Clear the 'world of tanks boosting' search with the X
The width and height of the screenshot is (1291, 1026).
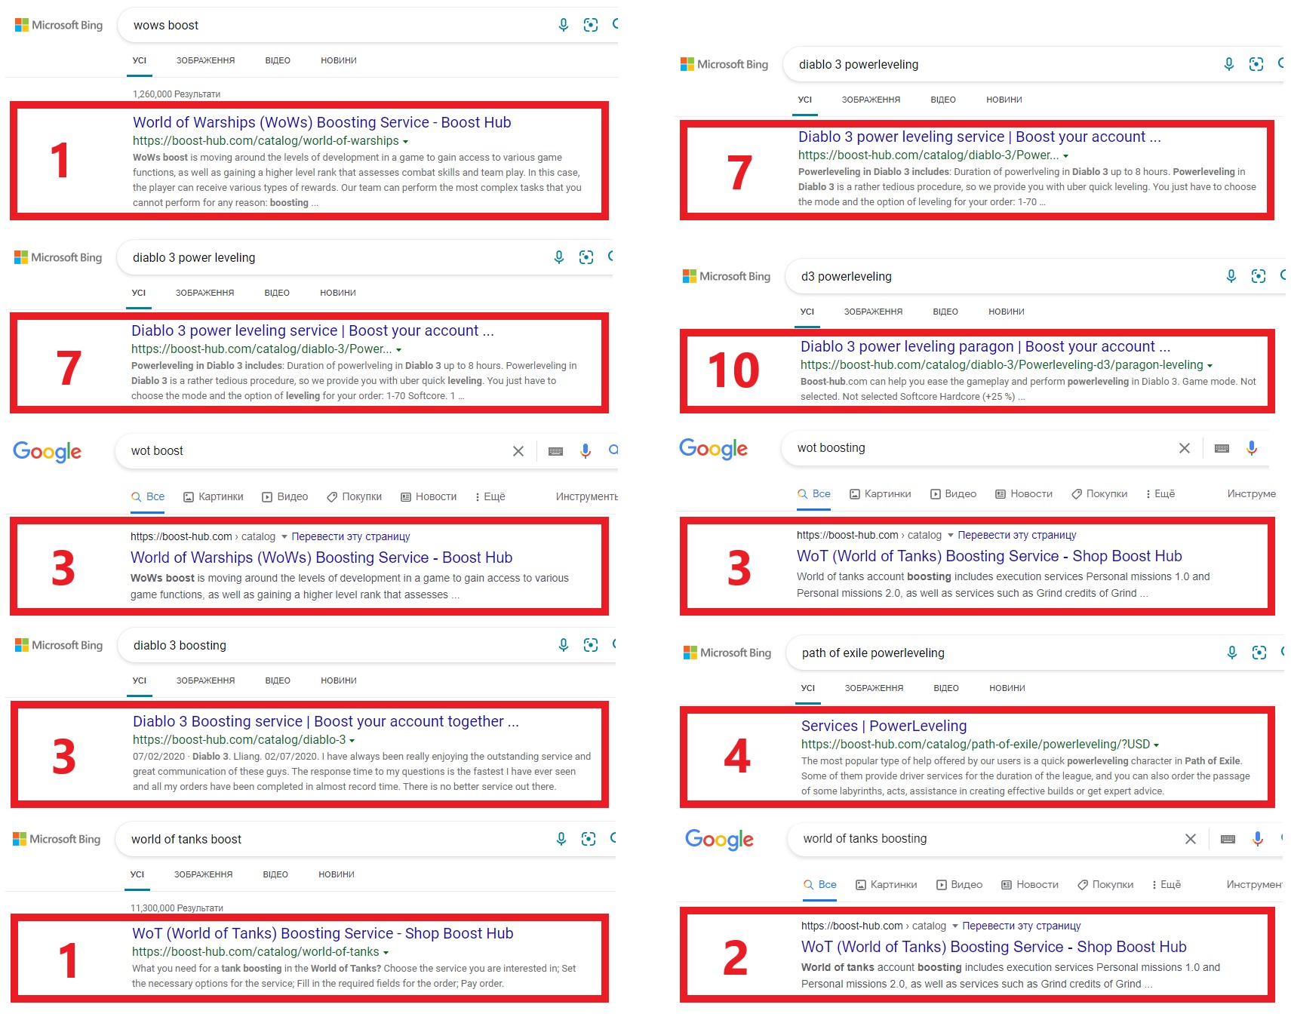click(x=1191, y=839)
